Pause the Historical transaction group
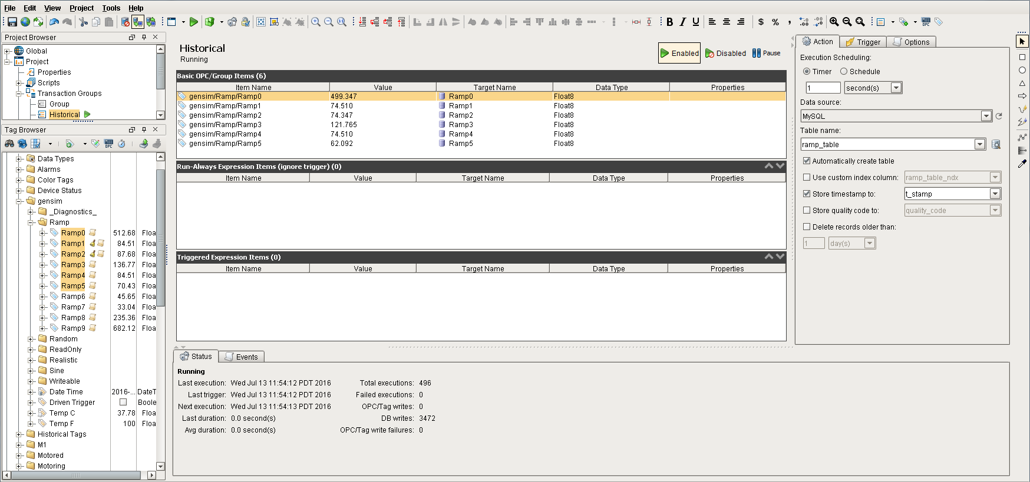 click(x=766, y=53)
